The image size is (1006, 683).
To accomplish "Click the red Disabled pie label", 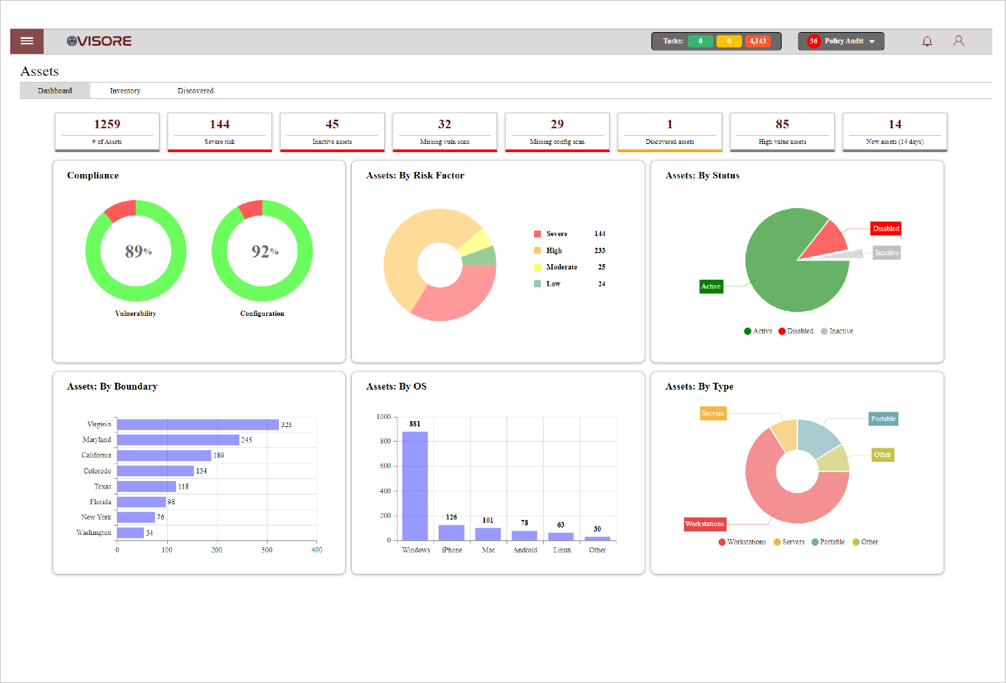I will click(x=886, y=229).
